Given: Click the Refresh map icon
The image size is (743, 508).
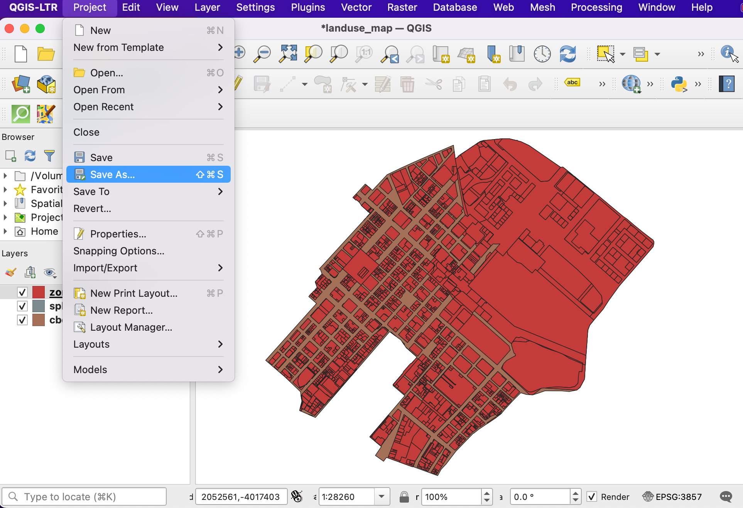Looking at the screenshot, I should (x=567, y=54).
